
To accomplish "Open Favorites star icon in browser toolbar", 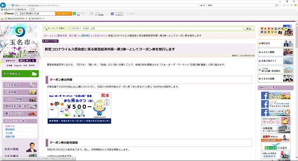I will (288, 5).
